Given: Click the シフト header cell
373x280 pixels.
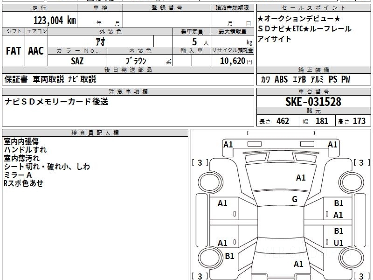Looking at the screenshot, I should (x=13, y=31).
